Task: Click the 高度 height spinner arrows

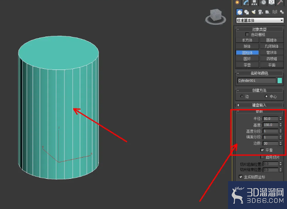Action: pyautogui.click(x=281, y=125)
